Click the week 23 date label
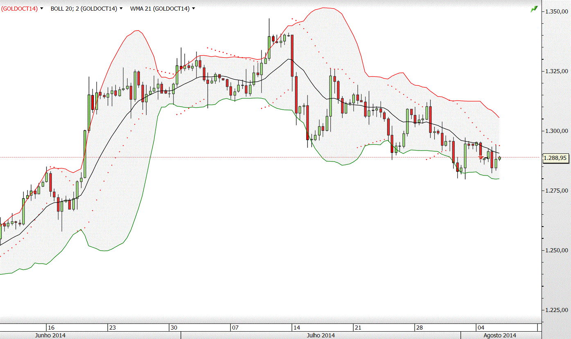The image size is (571, 339). pos(113,328)
